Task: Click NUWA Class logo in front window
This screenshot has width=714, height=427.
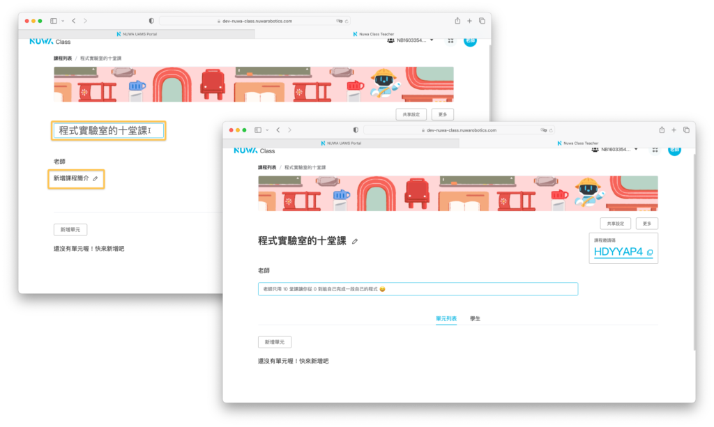Action: (x=254, y=150)
